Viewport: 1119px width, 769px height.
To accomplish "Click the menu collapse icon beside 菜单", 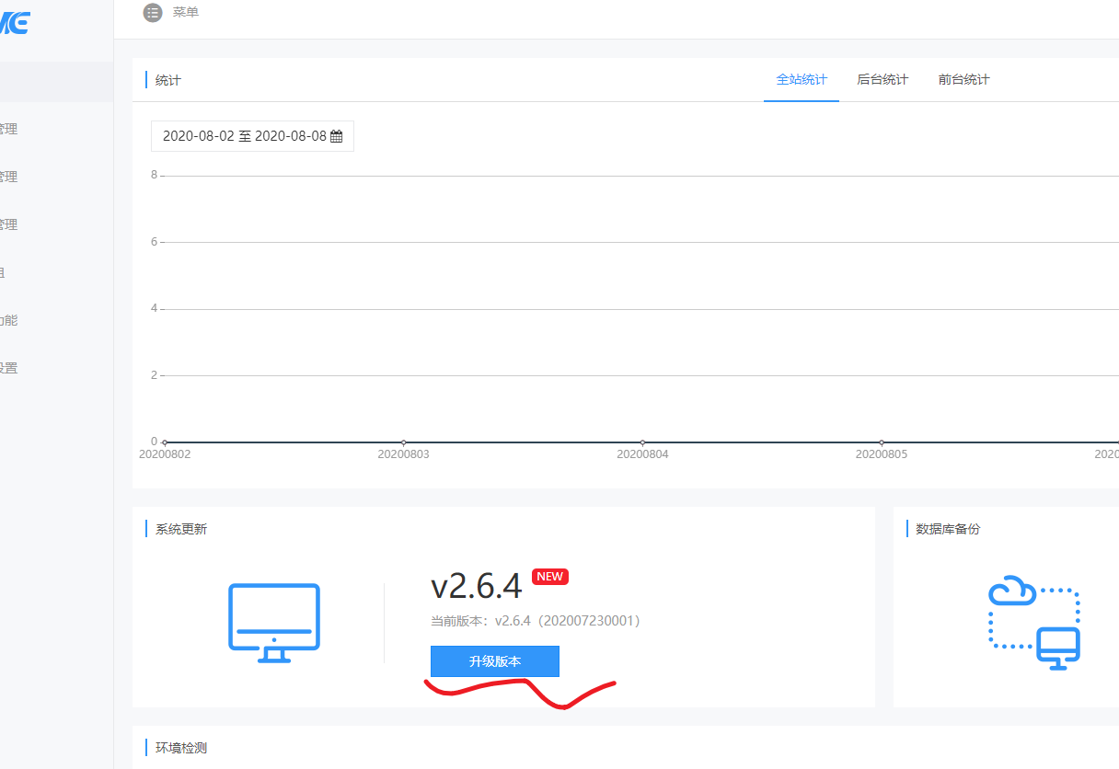I will (x=153, y=13).
